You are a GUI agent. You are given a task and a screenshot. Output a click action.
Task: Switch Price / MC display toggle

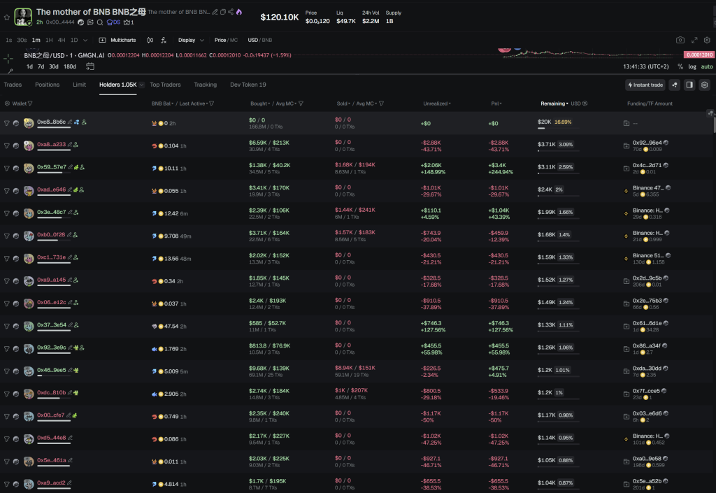pyautogui.click(x=226, y=41)
